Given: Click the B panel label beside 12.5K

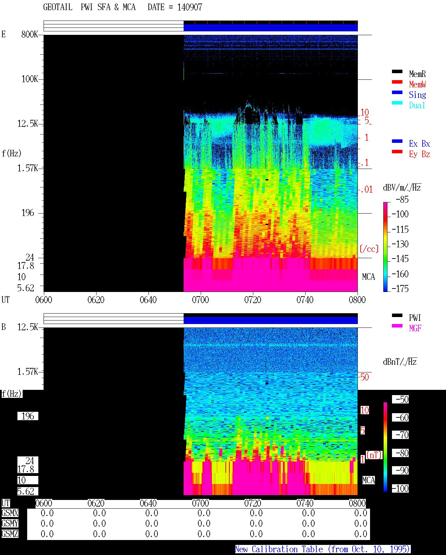Looking at the screenshot, I should tap(3, 327).
